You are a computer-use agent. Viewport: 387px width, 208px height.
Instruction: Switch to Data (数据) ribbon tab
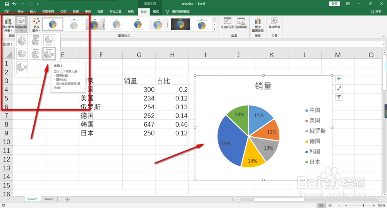click(76, 12)
